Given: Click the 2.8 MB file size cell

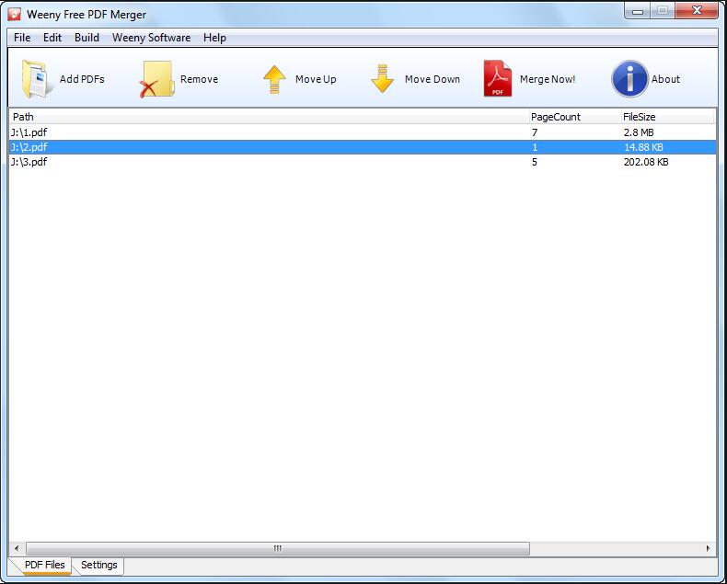Looking at the screenshot, I should pos(639,132).
